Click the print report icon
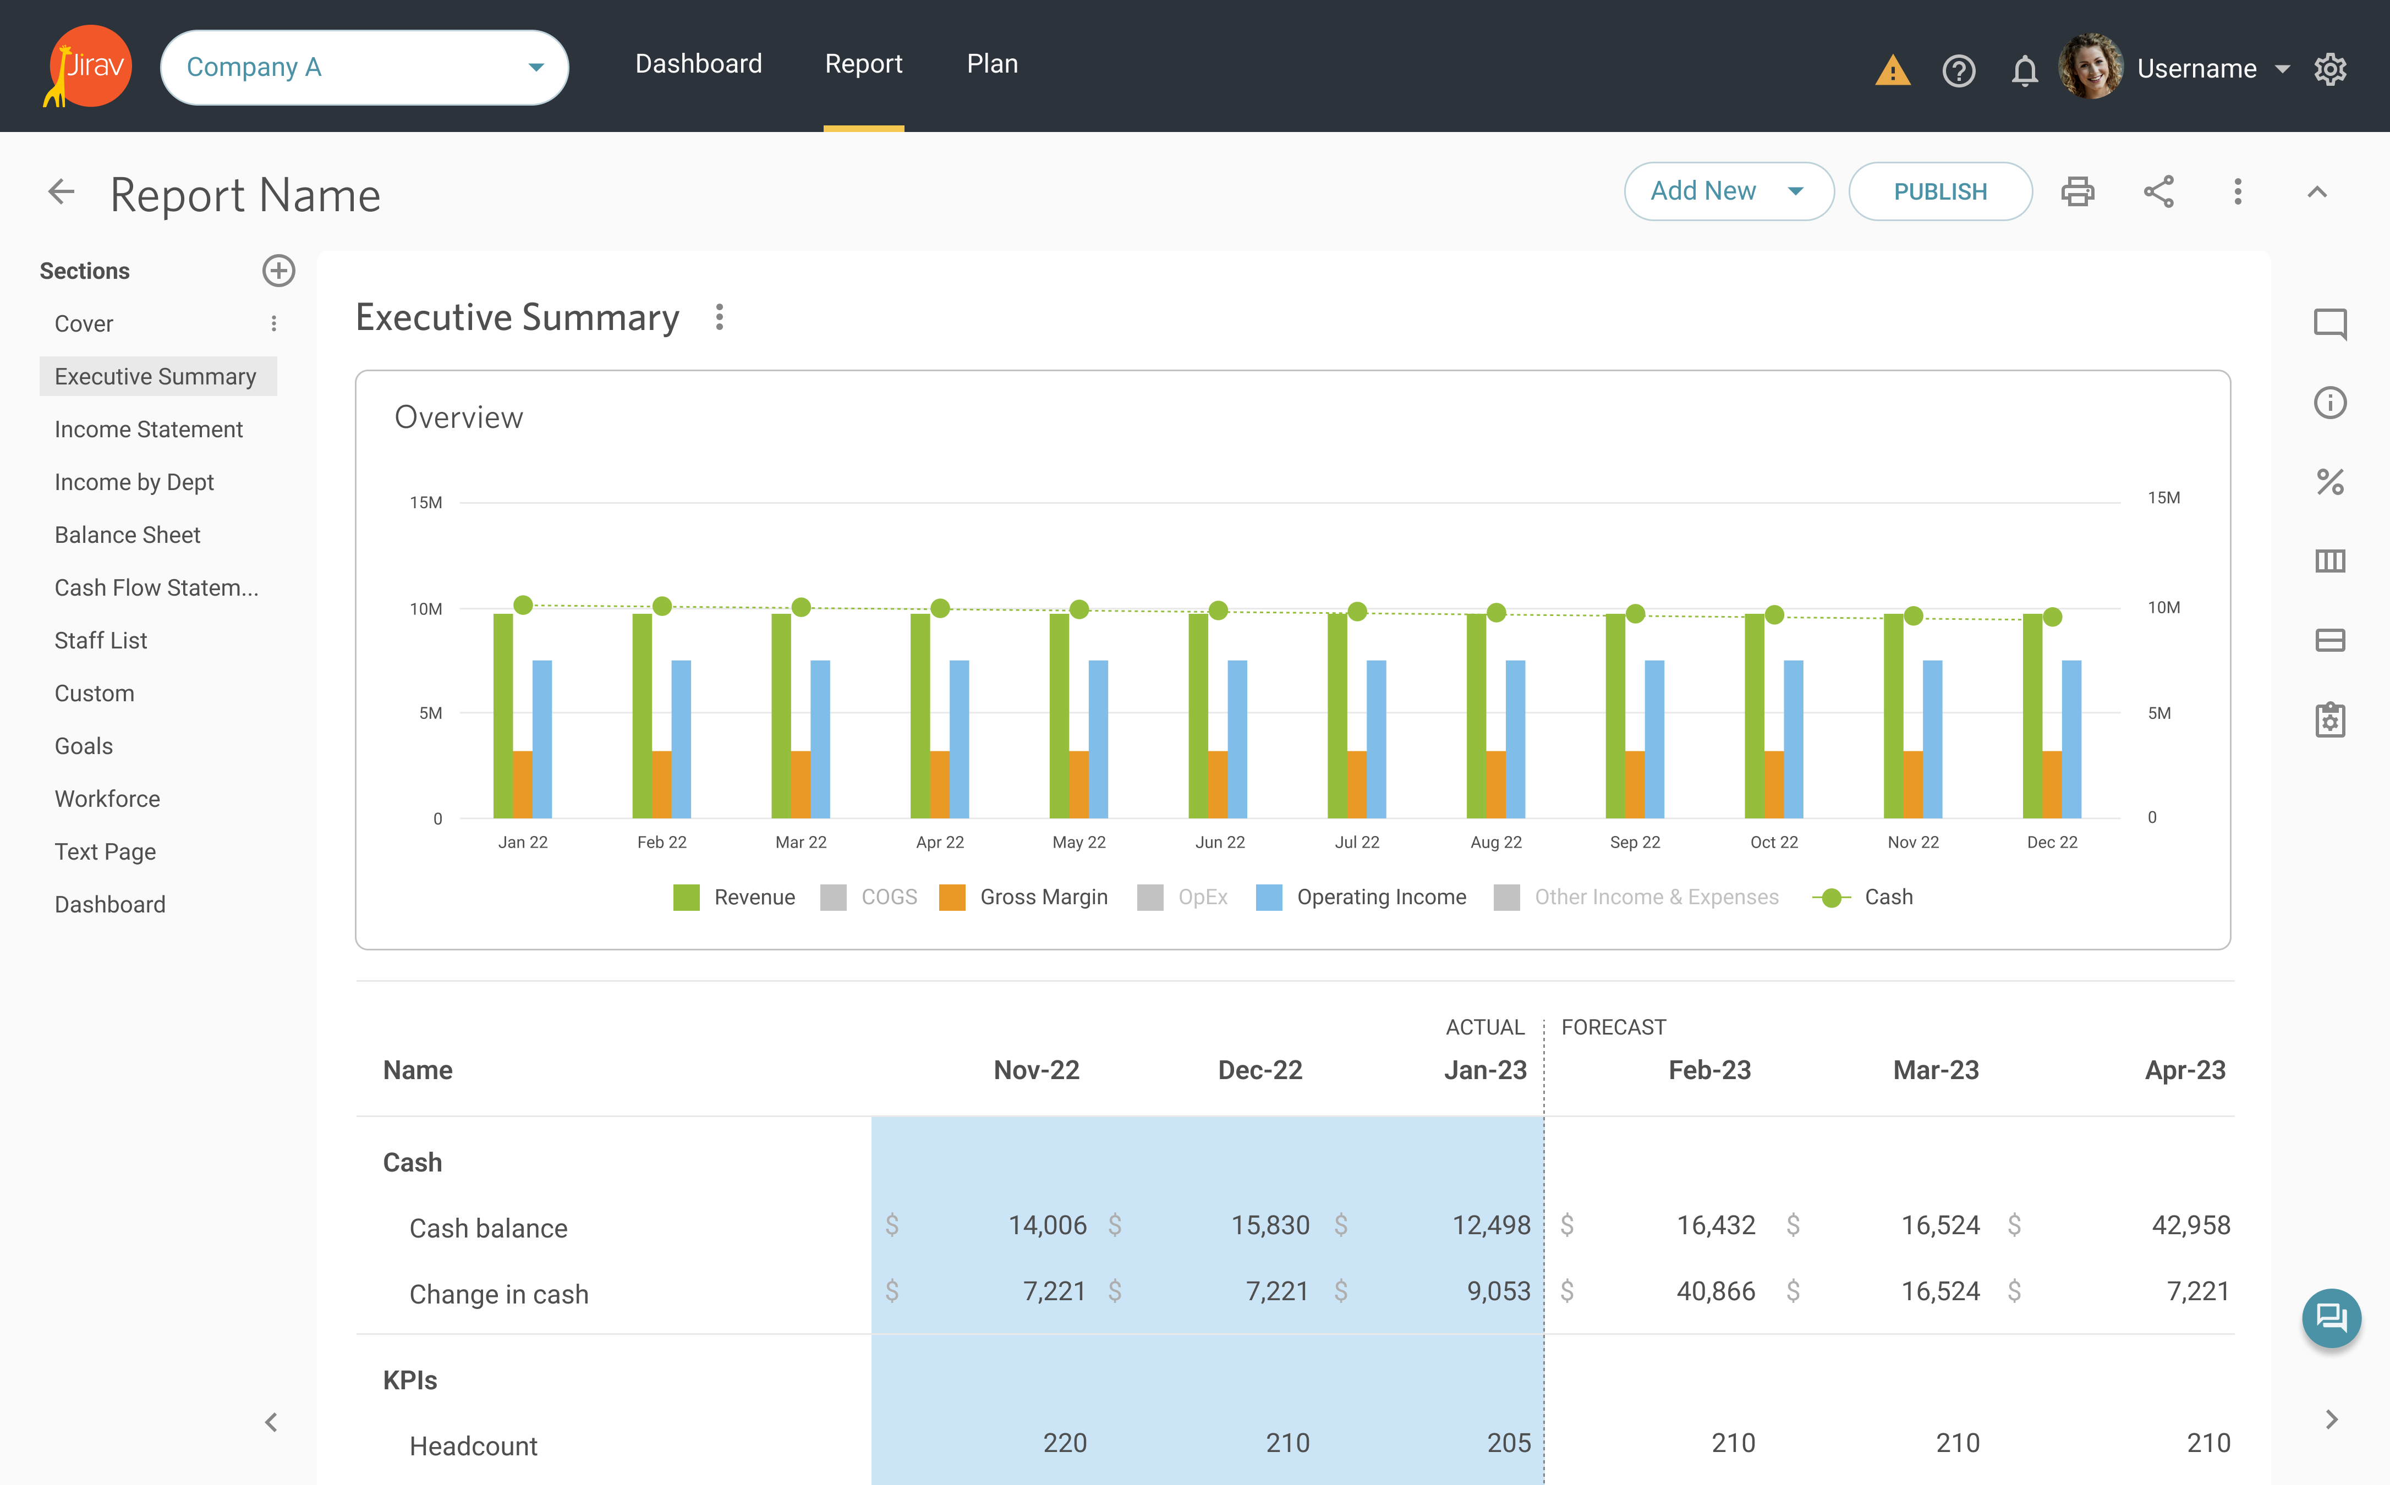The width and height of the screenshot is (2390, 1485). pyautogui.click(x=2076, y=191)
